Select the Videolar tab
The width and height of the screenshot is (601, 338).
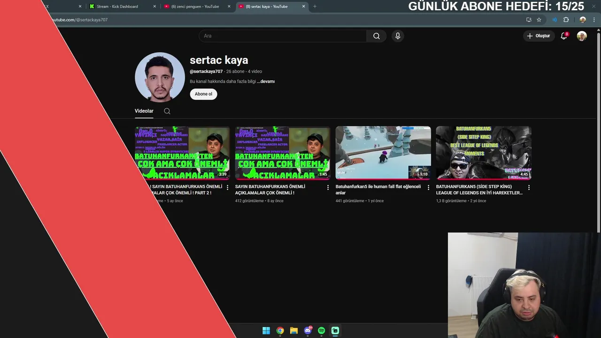(144, 111)
